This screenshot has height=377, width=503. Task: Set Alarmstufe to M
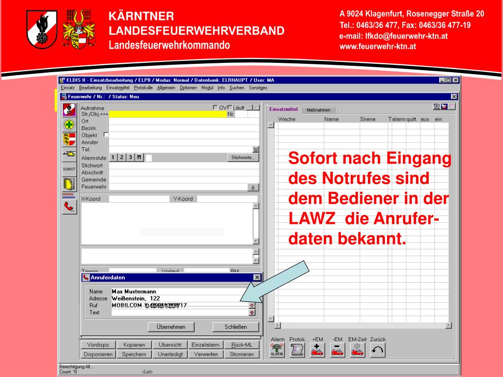click(139, 158)
